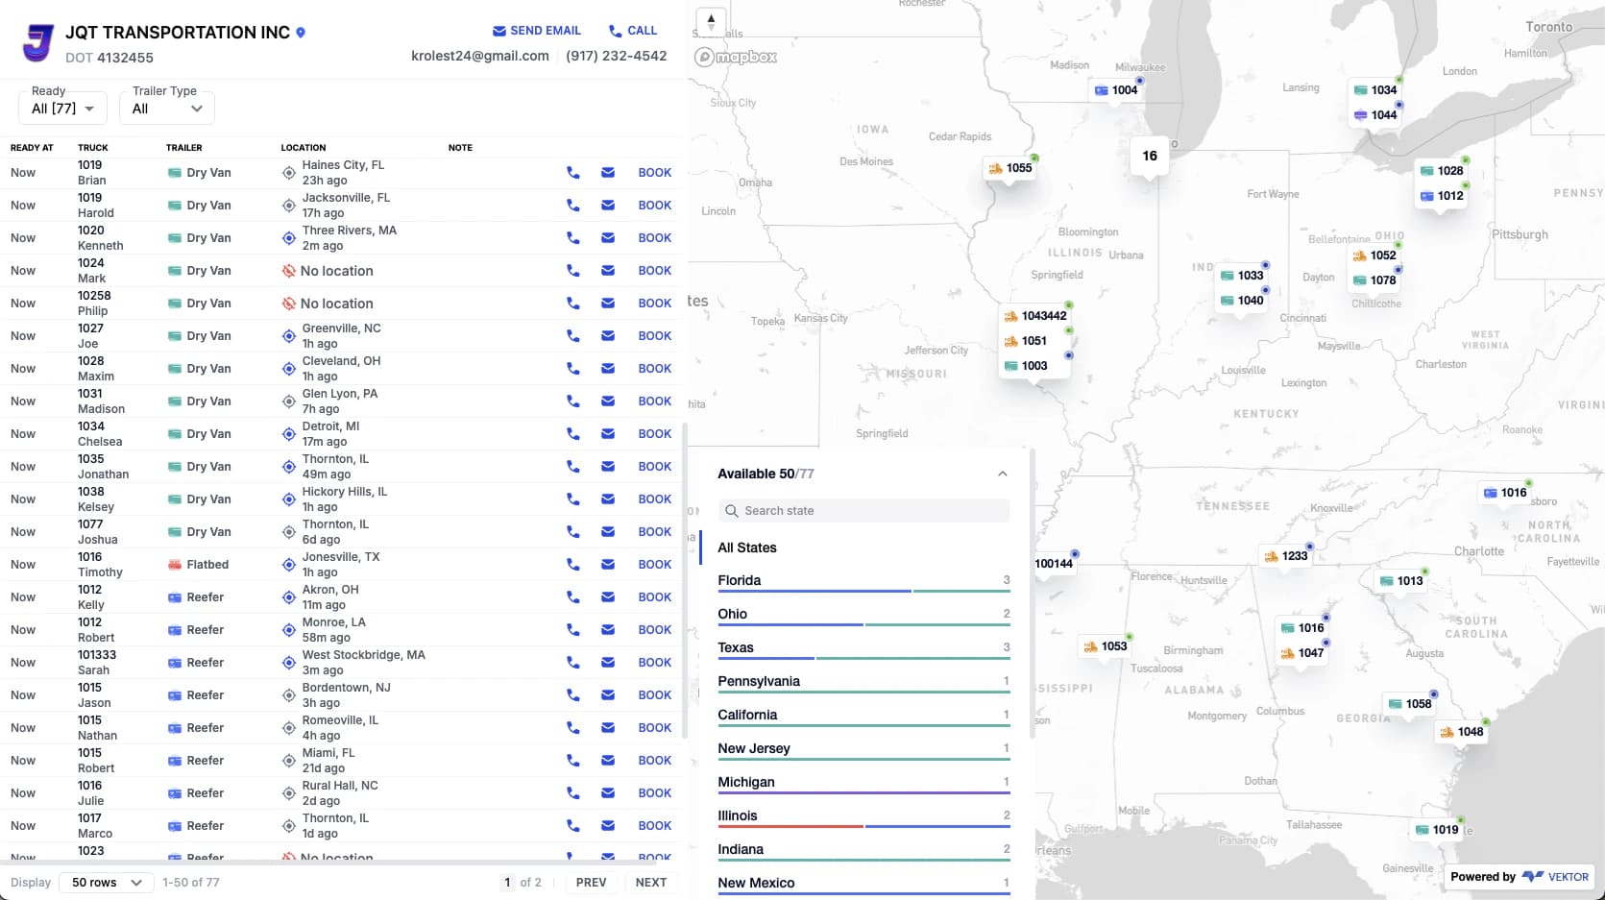Select truck marker 1233 on the map
The image size is (1605, 900).
[1286, 556]
